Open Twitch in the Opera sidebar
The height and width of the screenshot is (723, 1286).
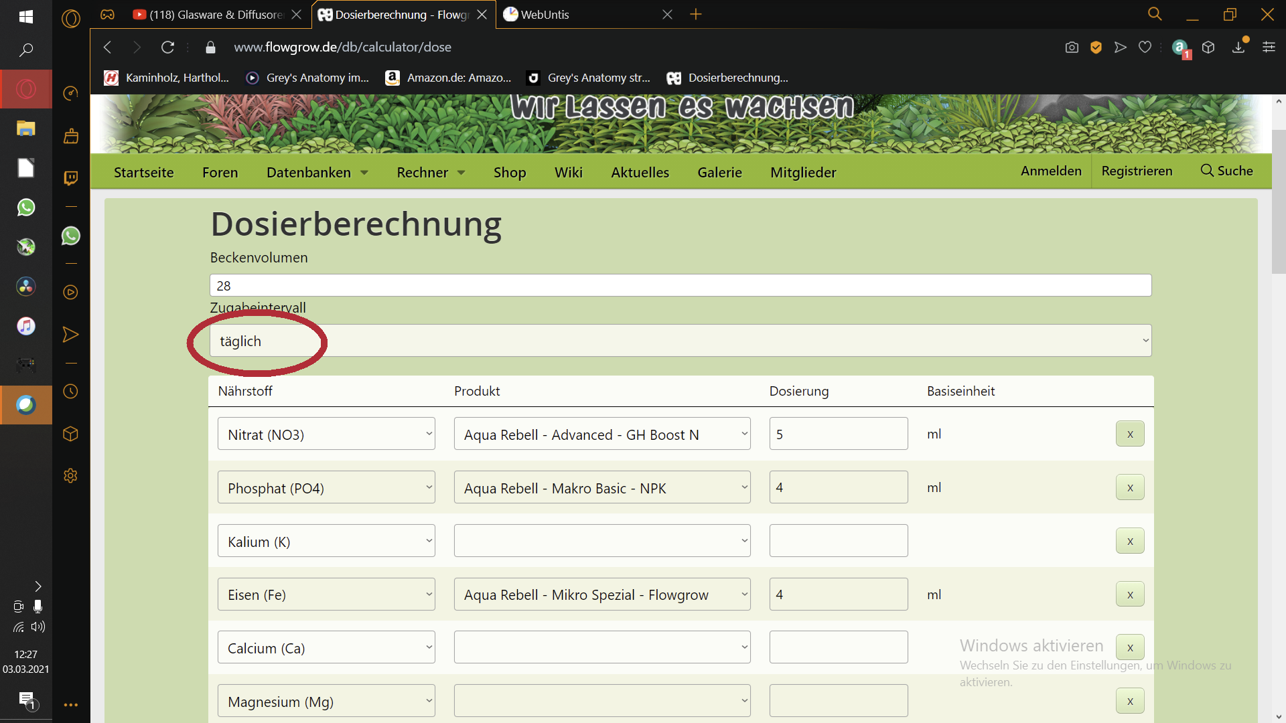click(x=70, y=177)
